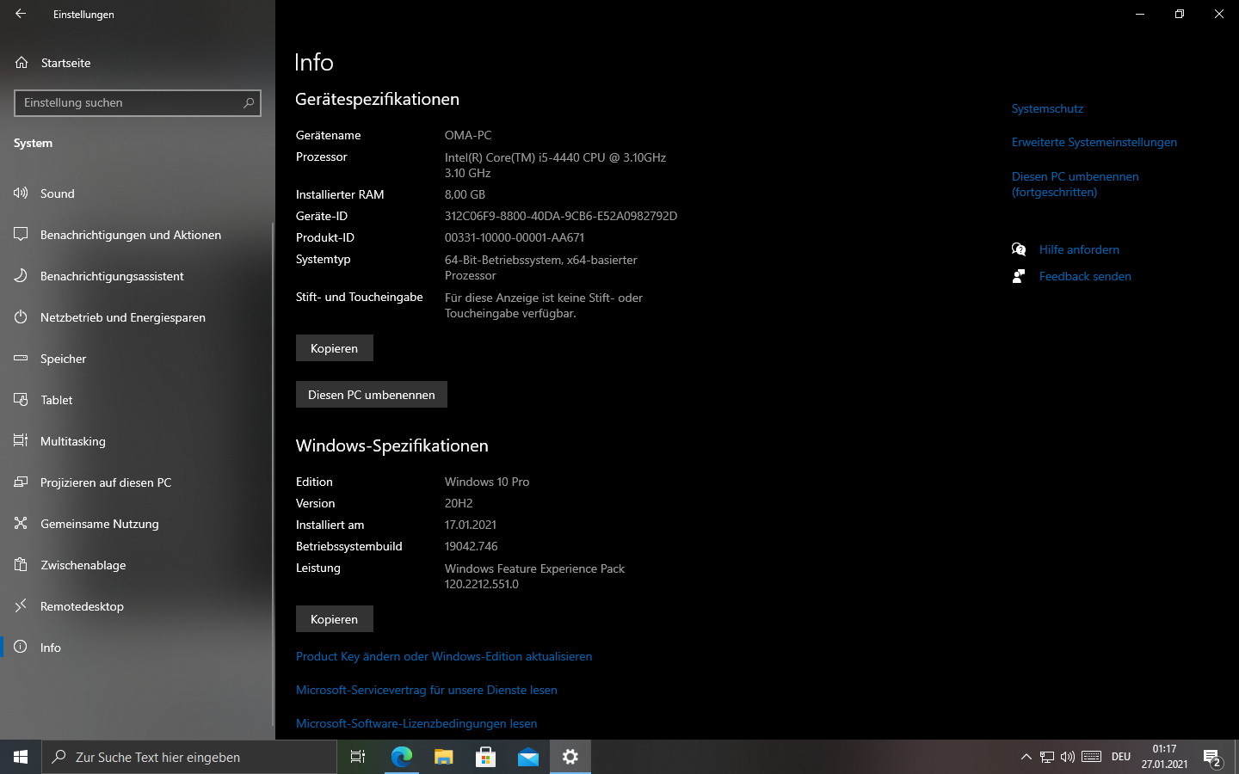Screen dimensions: 1239x774
Task: Open Netzbetrieb und Energiesparen power icon
Action: click(21, 317)
